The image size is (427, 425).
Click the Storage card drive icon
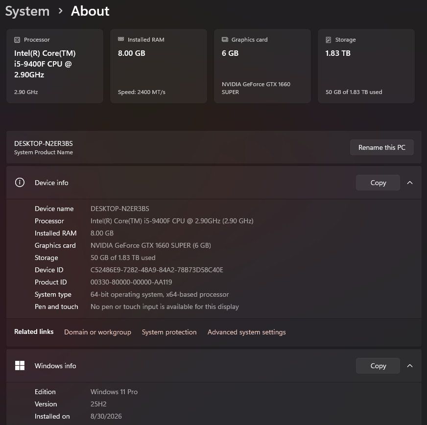pos(329,40)
